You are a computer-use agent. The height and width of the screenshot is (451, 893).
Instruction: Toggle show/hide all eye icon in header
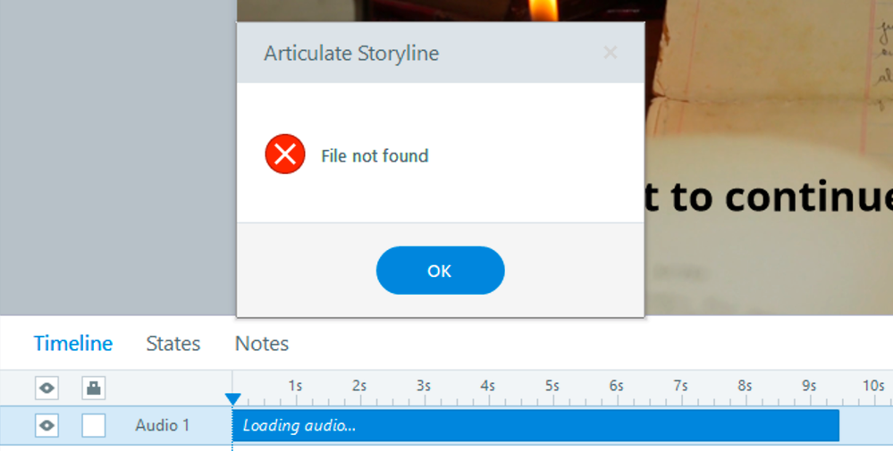[46, 388]
